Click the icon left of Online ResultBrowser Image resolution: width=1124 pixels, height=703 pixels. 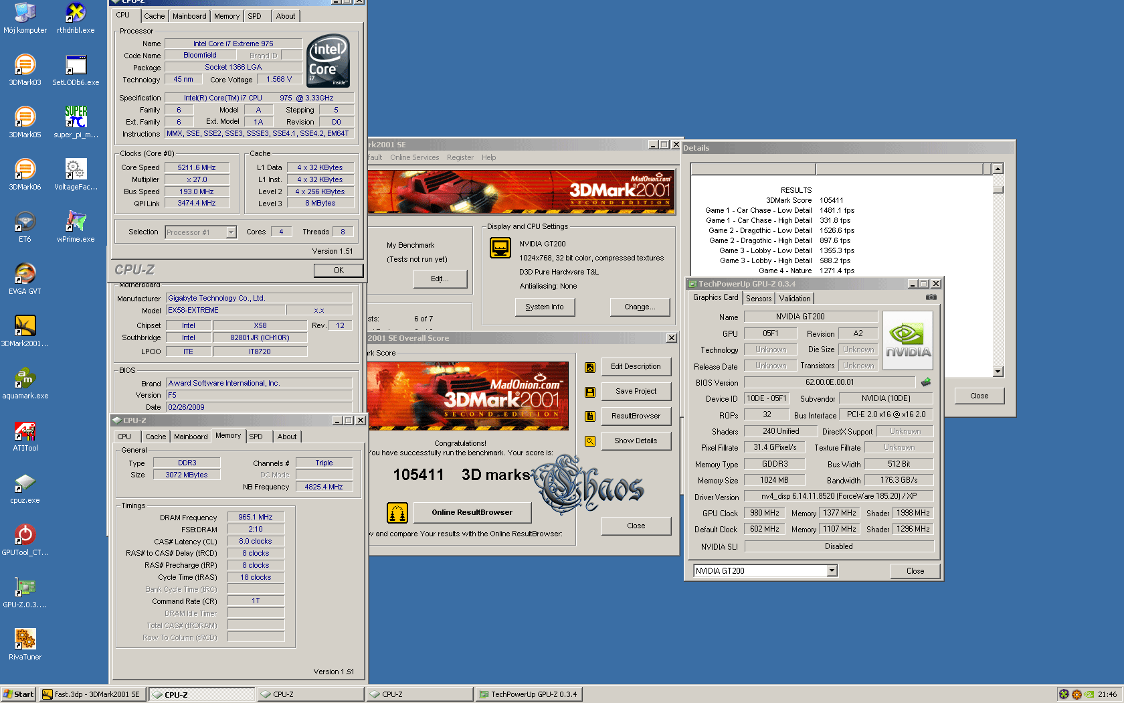(397, 513)
